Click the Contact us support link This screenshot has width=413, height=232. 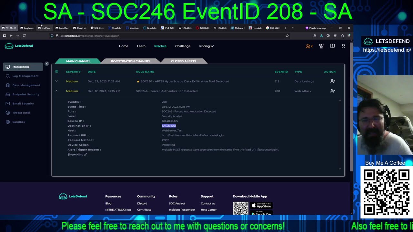point(208,204)
